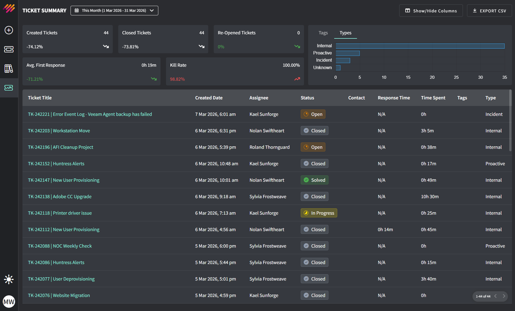Click the app logo in the sidebar
This screenshot has height=311, width=515.
[9, 9]
